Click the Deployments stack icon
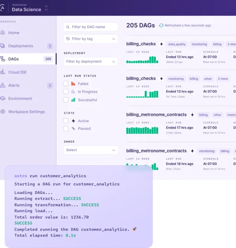 2,46
